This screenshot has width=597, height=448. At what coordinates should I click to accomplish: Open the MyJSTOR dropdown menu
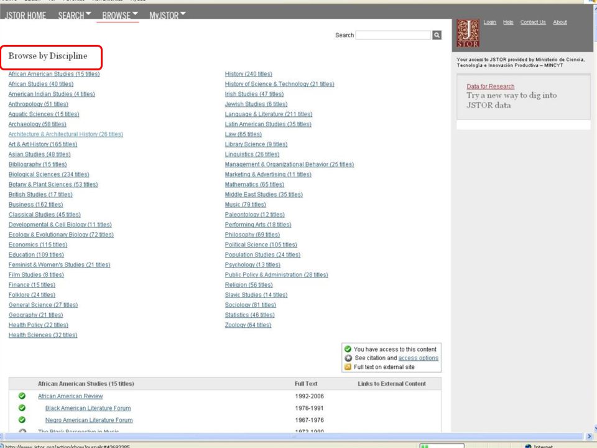click(167, 15)
